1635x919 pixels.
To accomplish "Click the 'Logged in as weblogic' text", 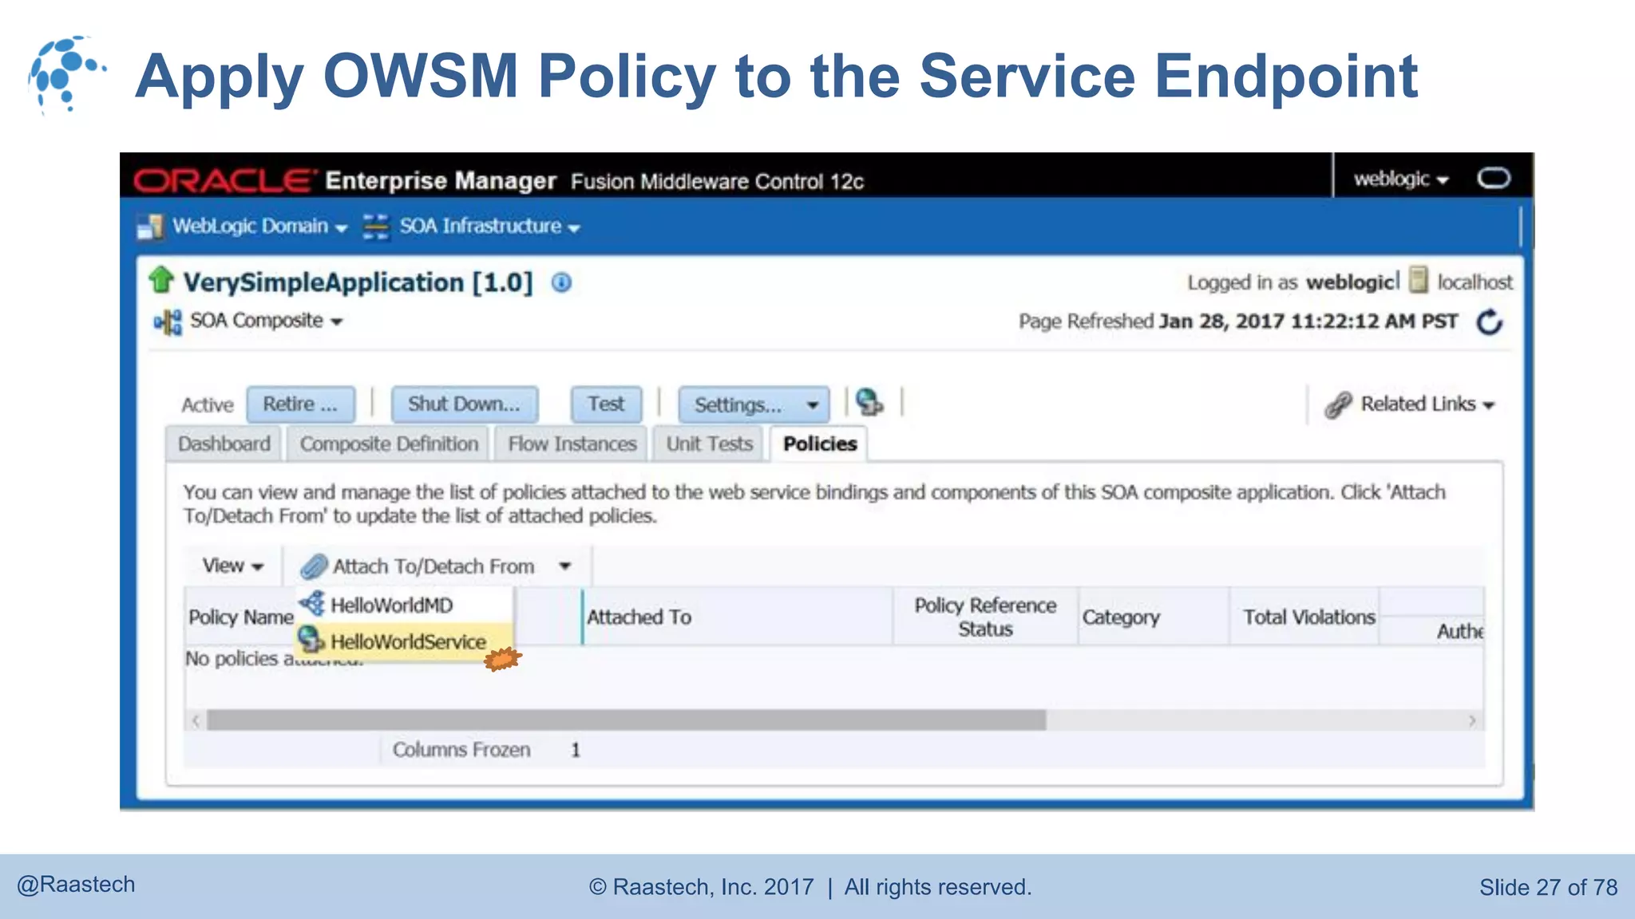I will click(x=1293, y=282).
